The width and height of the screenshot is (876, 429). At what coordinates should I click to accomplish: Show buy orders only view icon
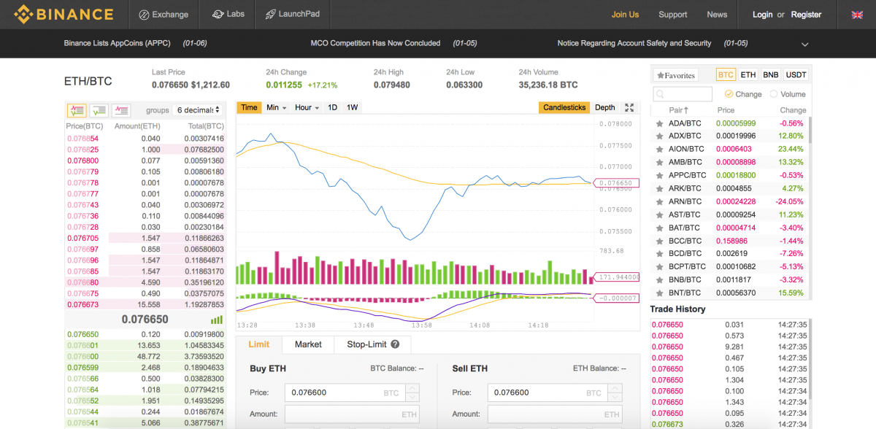click(x=99, y=110)
